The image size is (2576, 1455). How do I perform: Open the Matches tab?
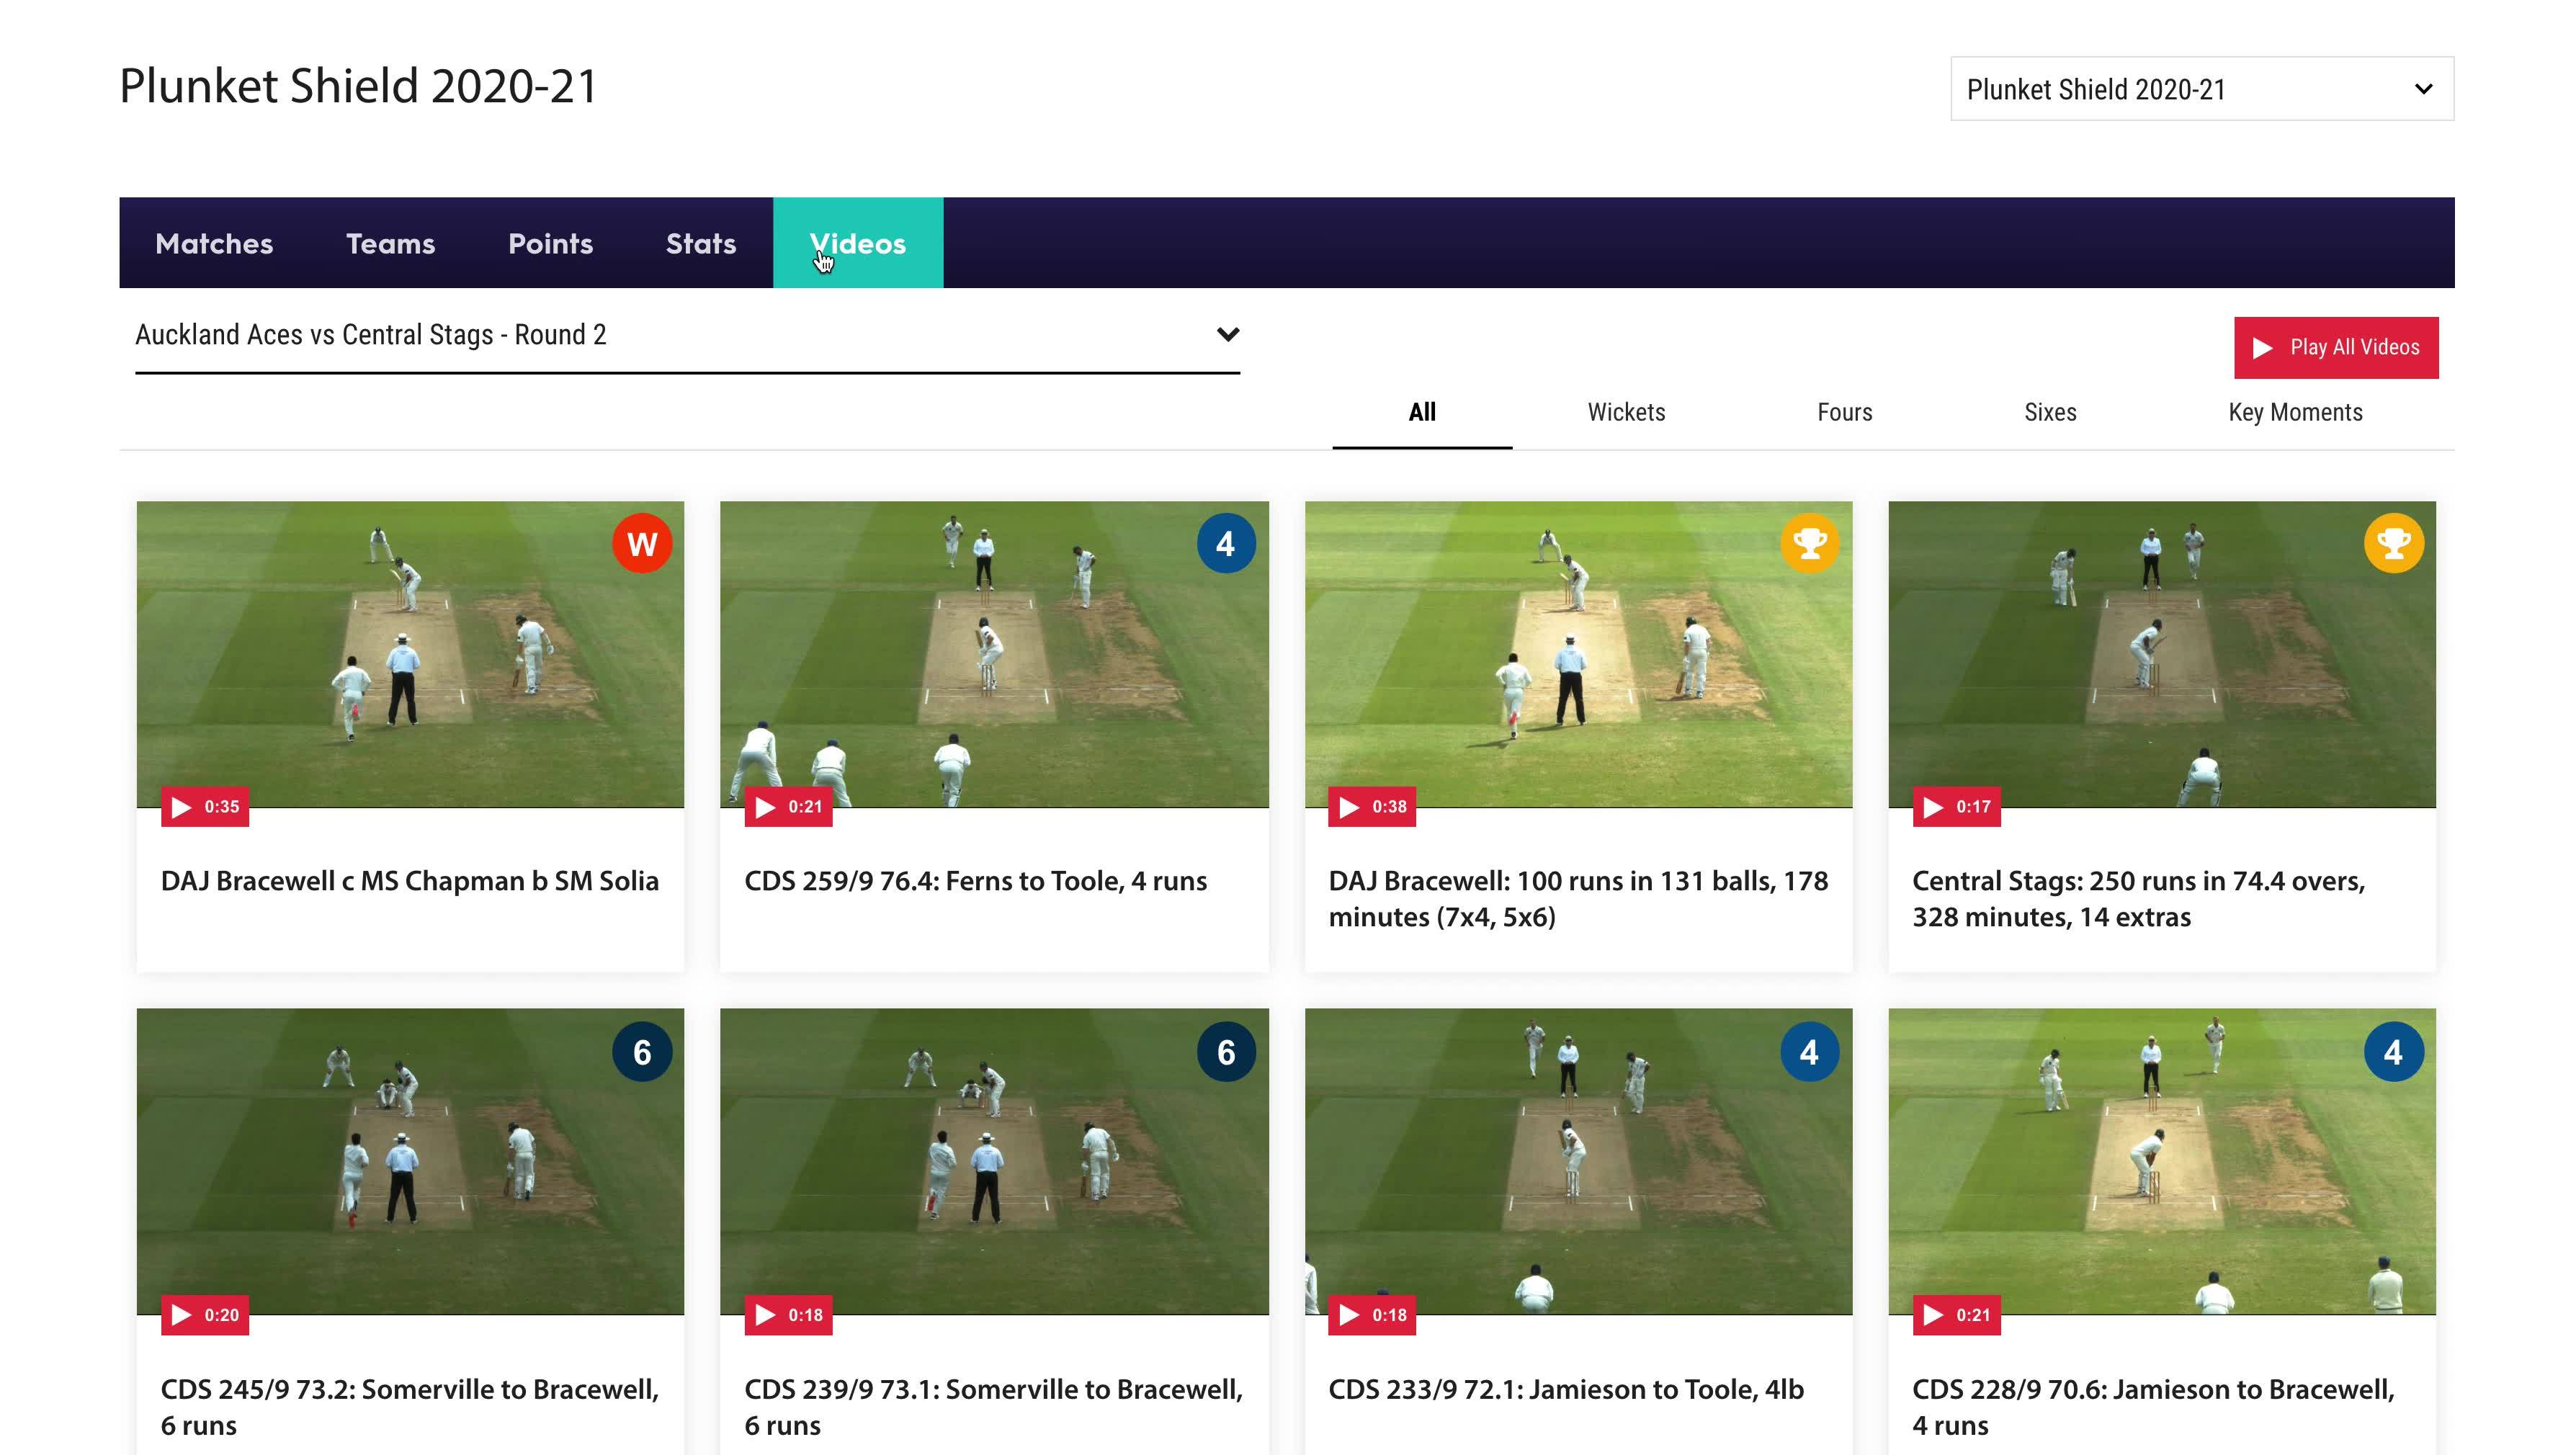(x=214, y=243)
